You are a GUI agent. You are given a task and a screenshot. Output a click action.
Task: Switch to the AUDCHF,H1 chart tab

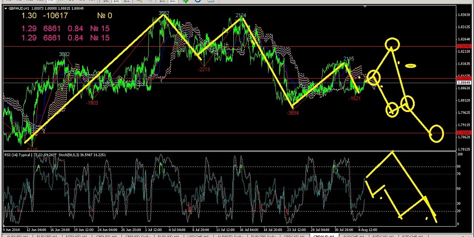click(351, 236)
